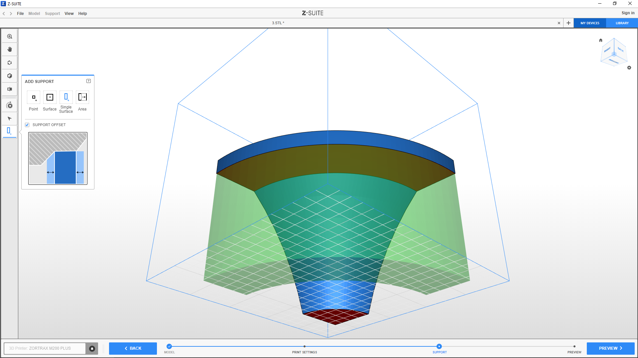The width and height of the screenshot is (638, 358).
Task: Click the Back button
Action: pos(133,348)
